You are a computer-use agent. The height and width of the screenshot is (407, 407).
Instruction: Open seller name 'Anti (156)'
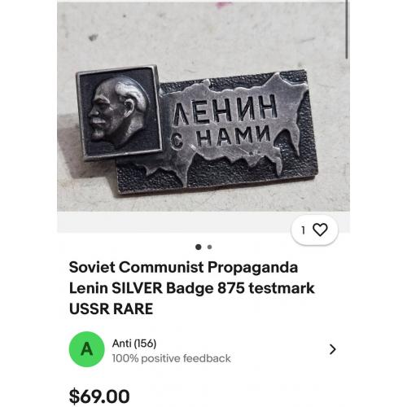coord(134,344)
